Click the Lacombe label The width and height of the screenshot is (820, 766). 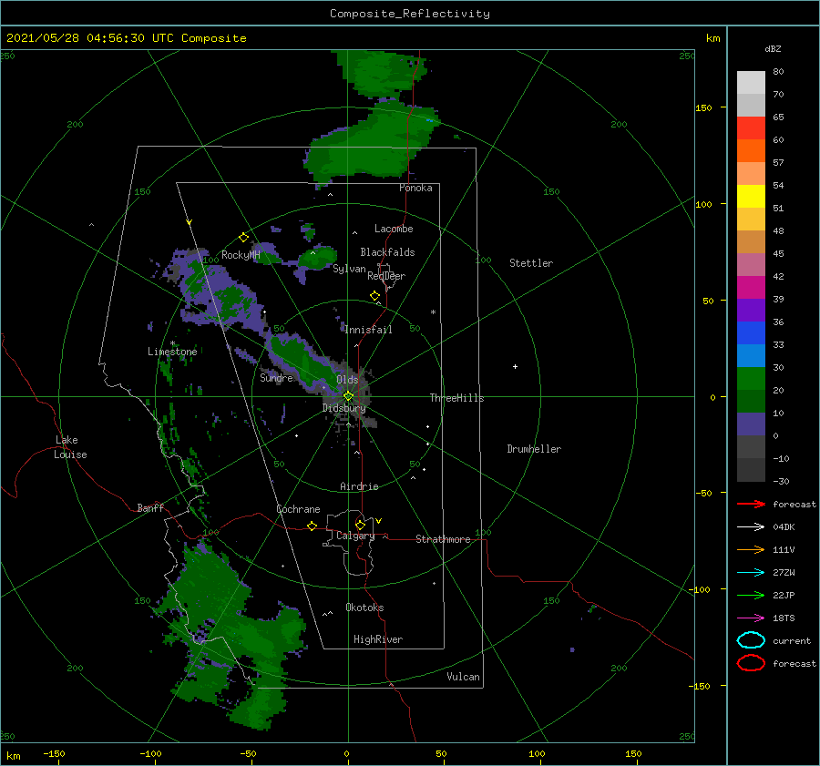[394, 229]
